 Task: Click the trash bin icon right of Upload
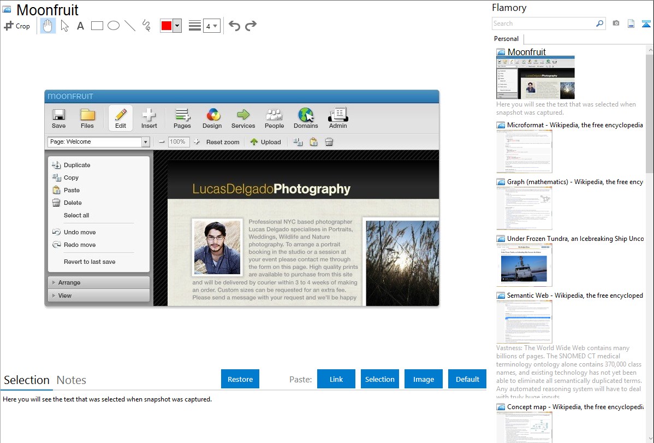329,142
